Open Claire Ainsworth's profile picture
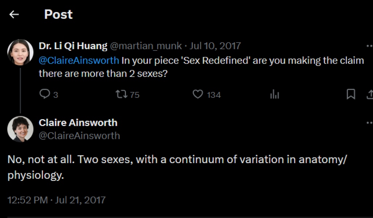The image size is (373, 218). tap(21, 129)
